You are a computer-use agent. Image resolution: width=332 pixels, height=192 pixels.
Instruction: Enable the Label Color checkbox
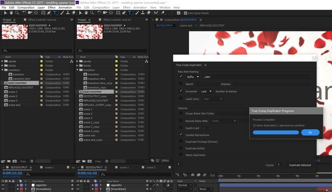click(x=181, y=99)
